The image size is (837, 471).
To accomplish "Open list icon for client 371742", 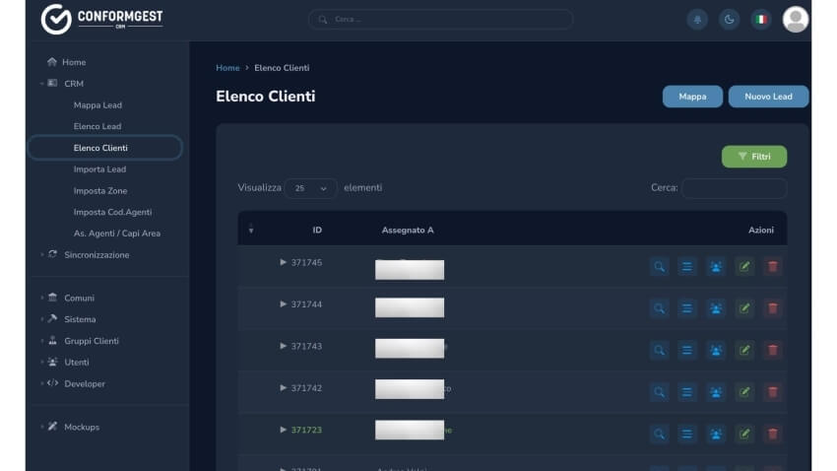I will [687, 392].
